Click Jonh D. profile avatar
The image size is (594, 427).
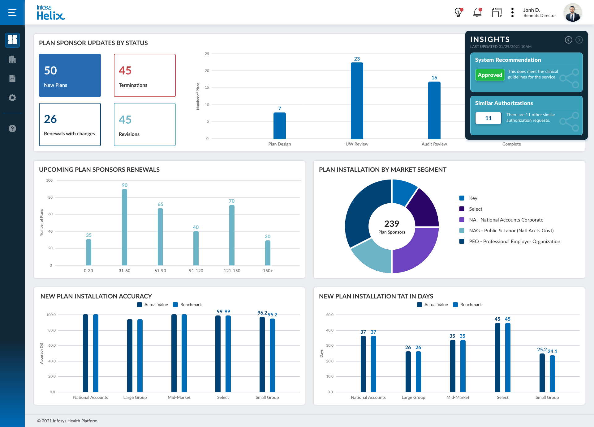pos(572,13)
